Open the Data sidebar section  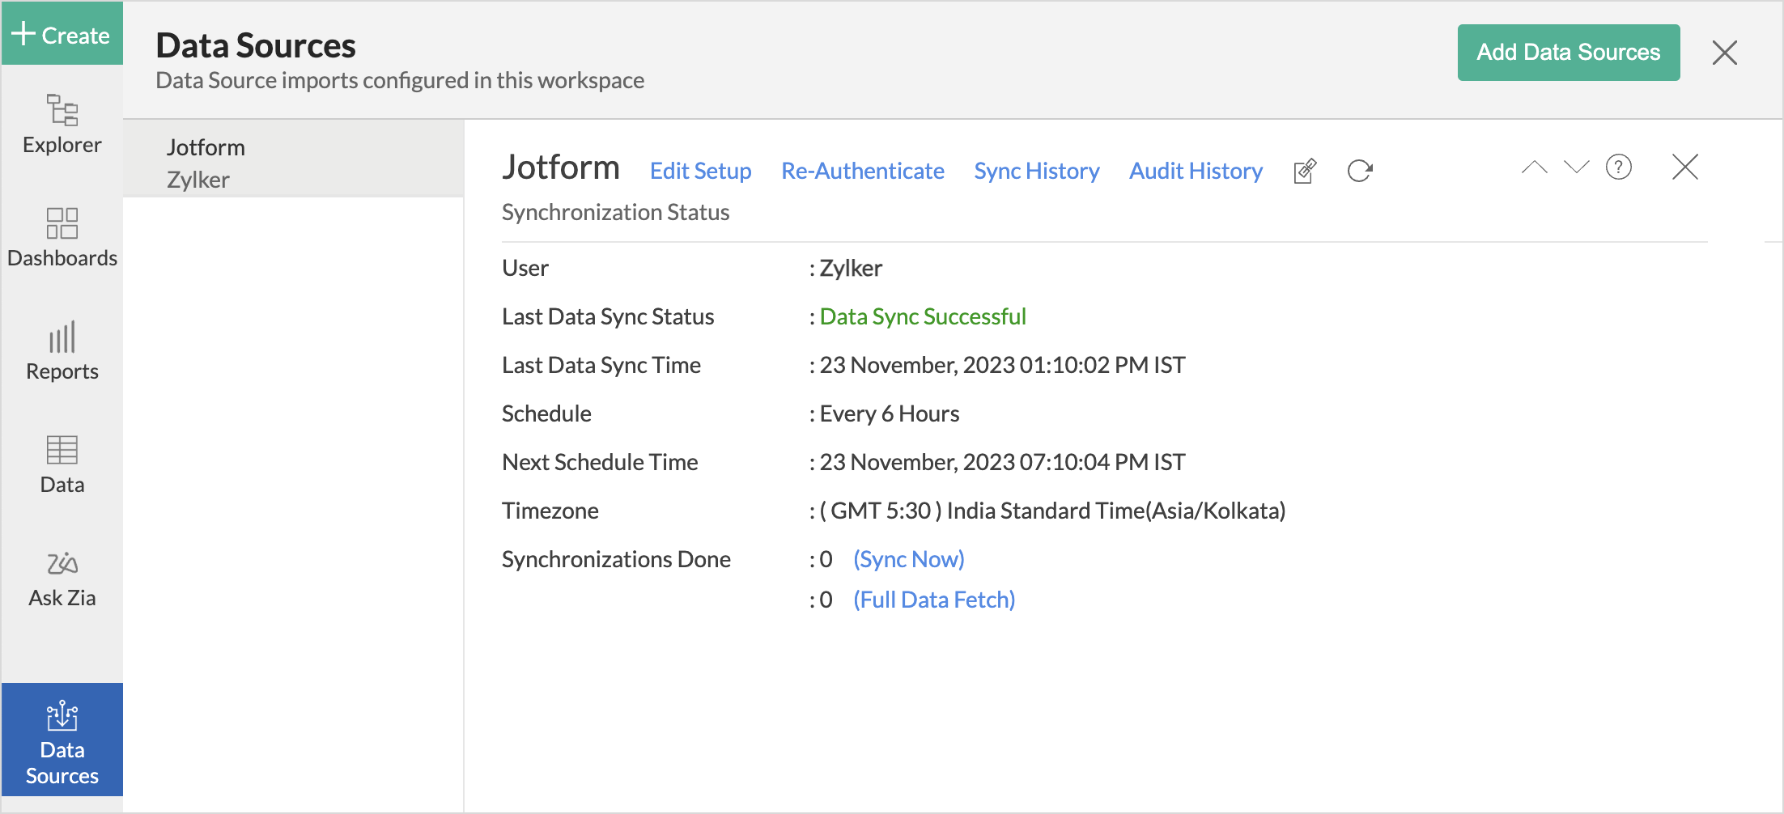click(x=62, y=464)
